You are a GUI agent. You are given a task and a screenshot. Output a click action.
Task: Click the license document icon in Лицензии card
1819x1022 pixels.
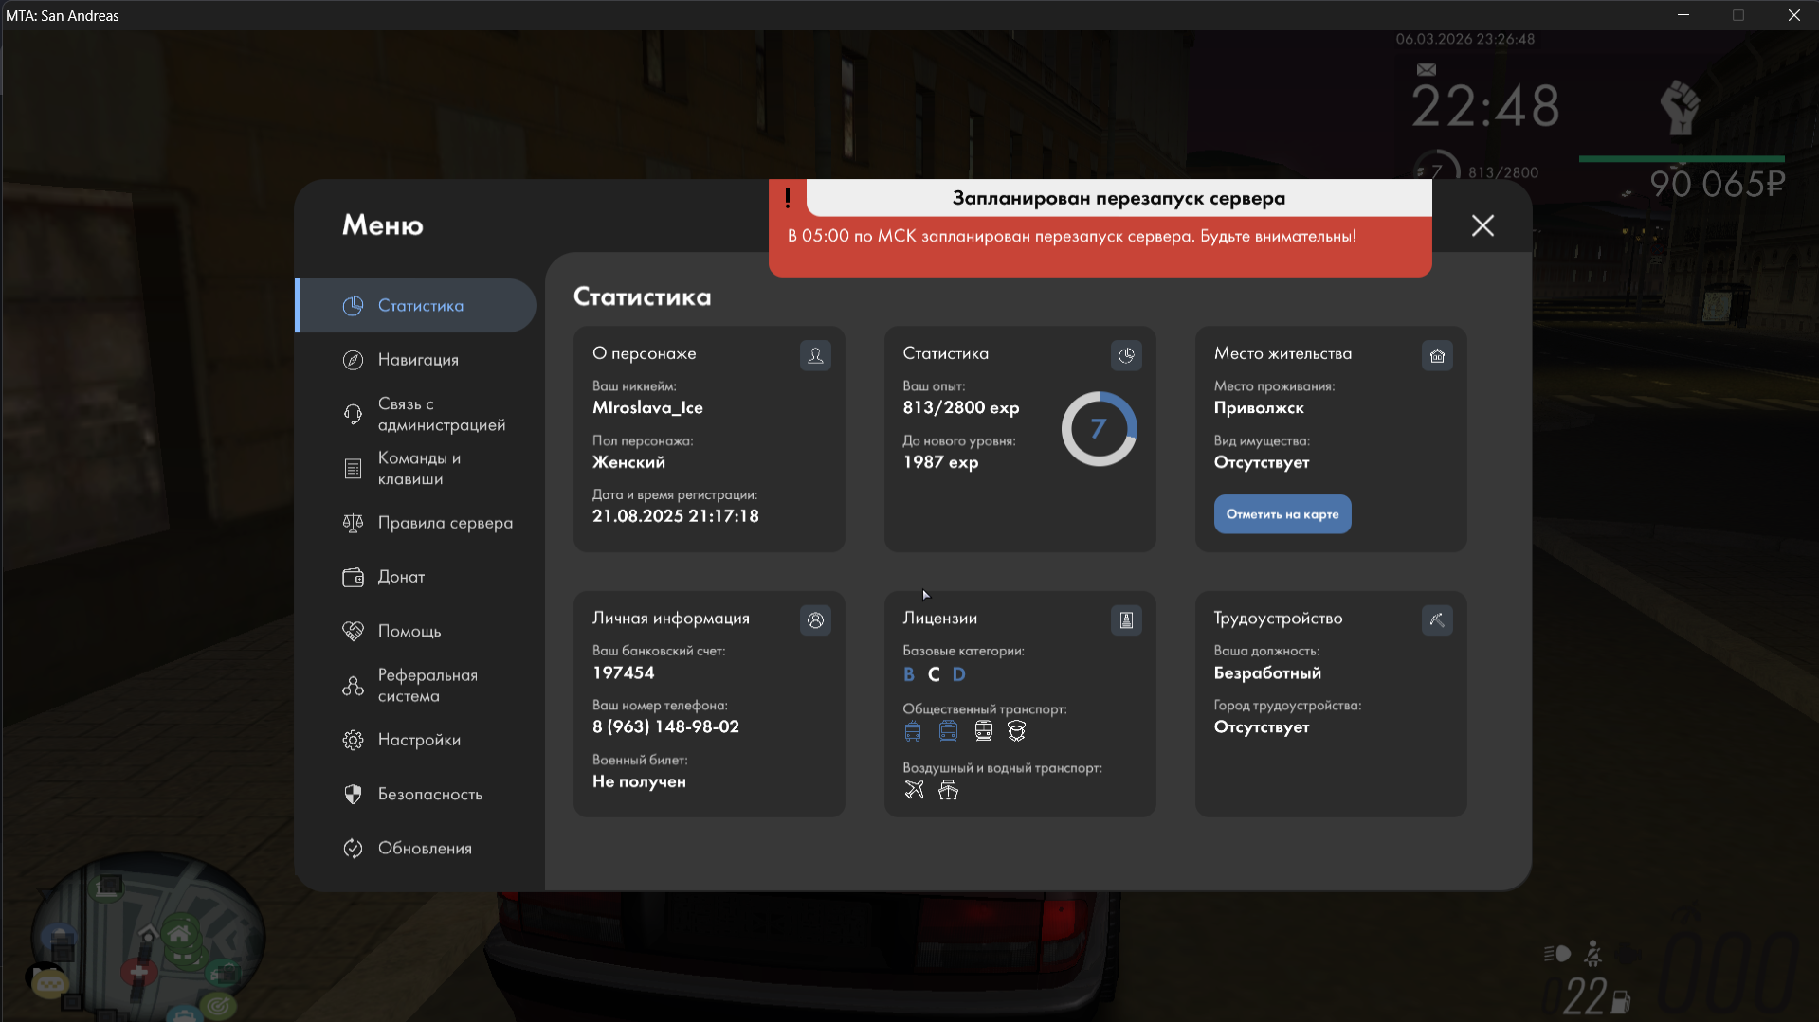point(1126,620)
